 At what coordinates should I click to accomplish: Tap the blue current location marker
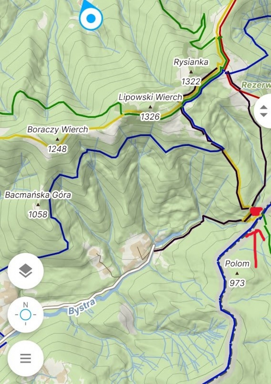[x=91, y=17]
